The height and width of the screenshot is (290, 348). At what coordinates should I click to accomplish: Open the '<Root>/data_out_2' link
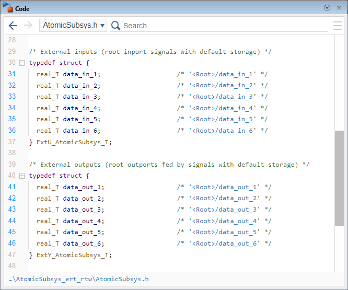(x=224, y=199)
